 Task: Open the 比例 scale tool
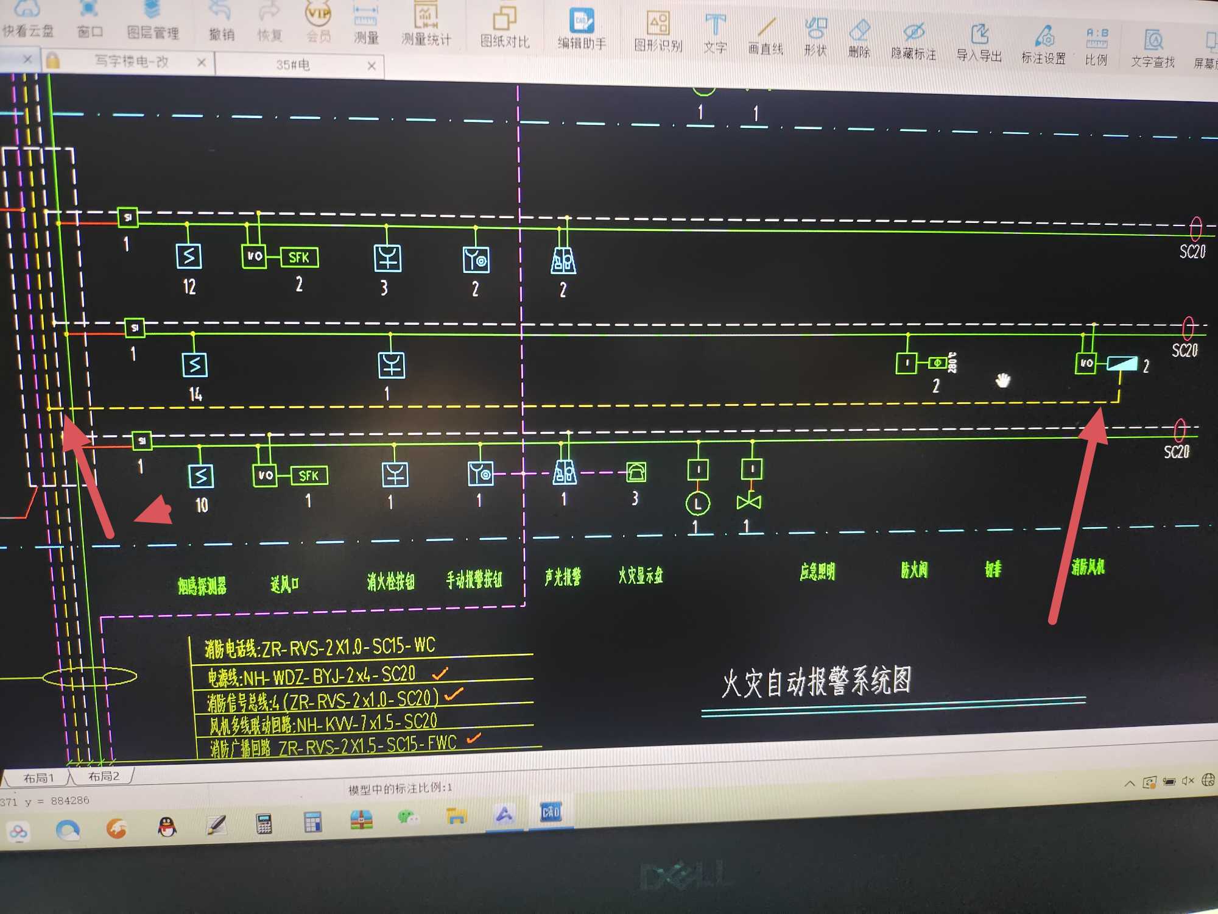pos(1096,46)
